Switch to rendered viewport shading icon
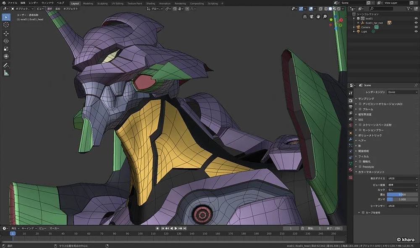This screenshot has height=248, width=420. [339, 8]
